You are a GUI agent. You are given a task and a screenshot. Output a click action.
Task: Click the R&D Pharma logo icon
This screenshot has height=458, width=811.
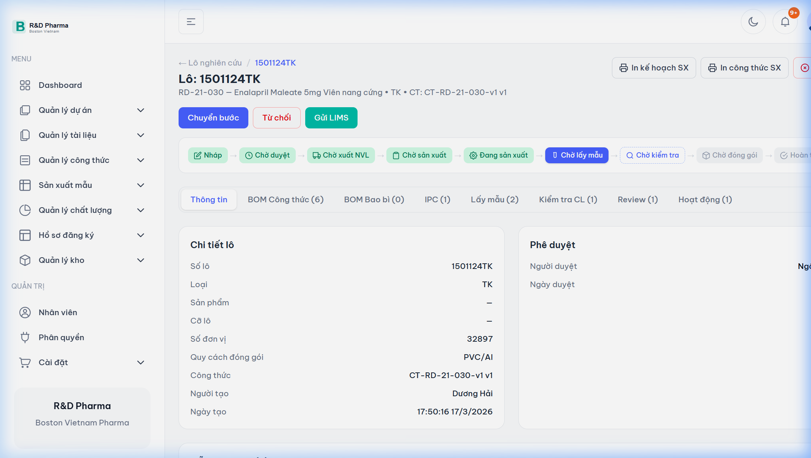(x=19, y=27)
